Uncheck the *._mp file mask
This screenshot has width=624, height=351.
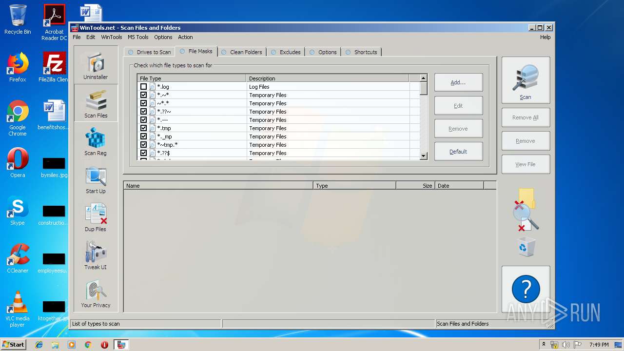(x=143, y=136)
